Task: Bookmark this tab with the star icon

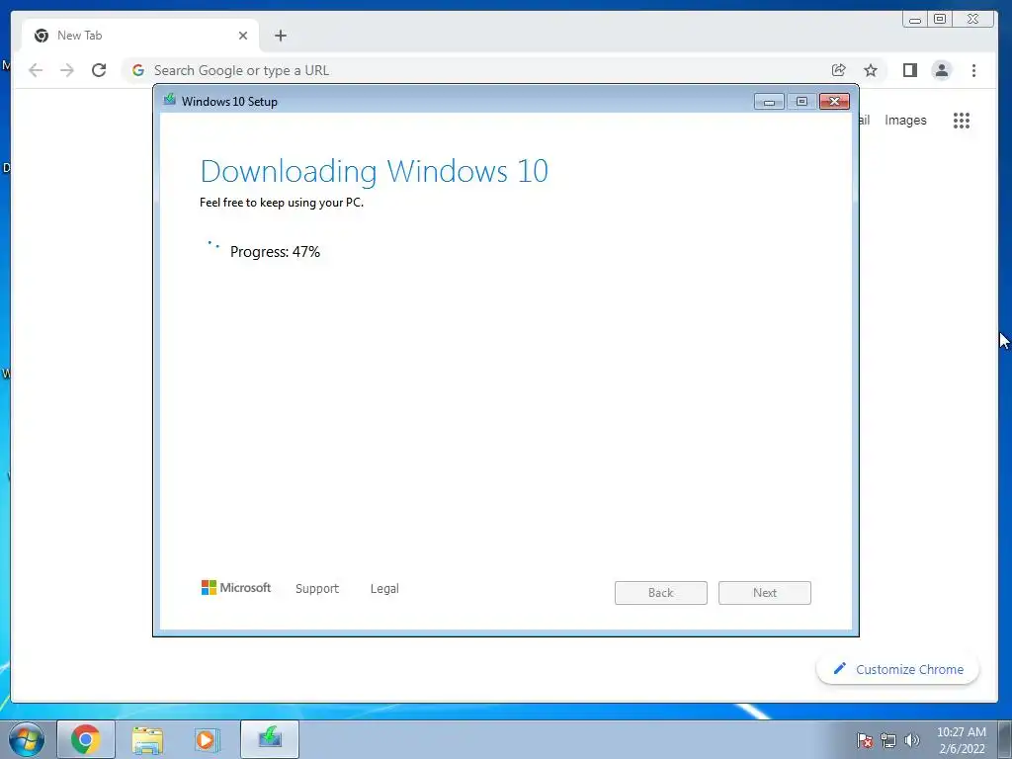Action: point(871,70)
